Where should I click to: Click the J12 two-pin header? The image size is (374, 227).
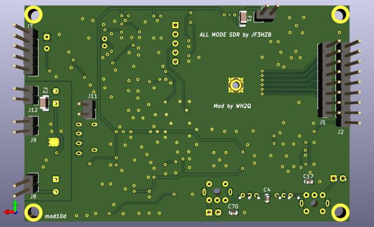(x=26, y=95)
